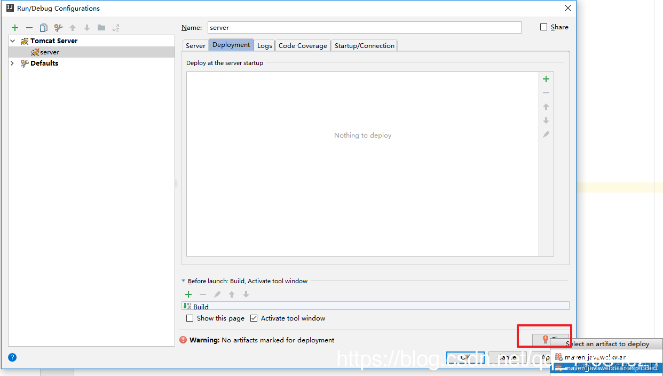
Task: Click the Tomcat cat icon beside Tomcat Server
Action: 25,41
